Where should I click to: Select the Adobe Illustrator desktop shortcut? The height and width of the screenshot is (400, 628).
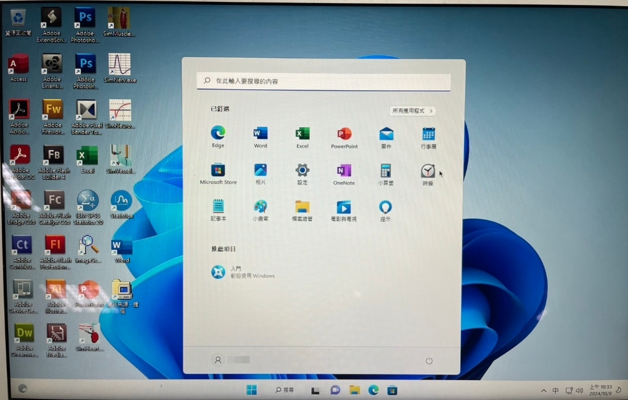tap(56, 297)
